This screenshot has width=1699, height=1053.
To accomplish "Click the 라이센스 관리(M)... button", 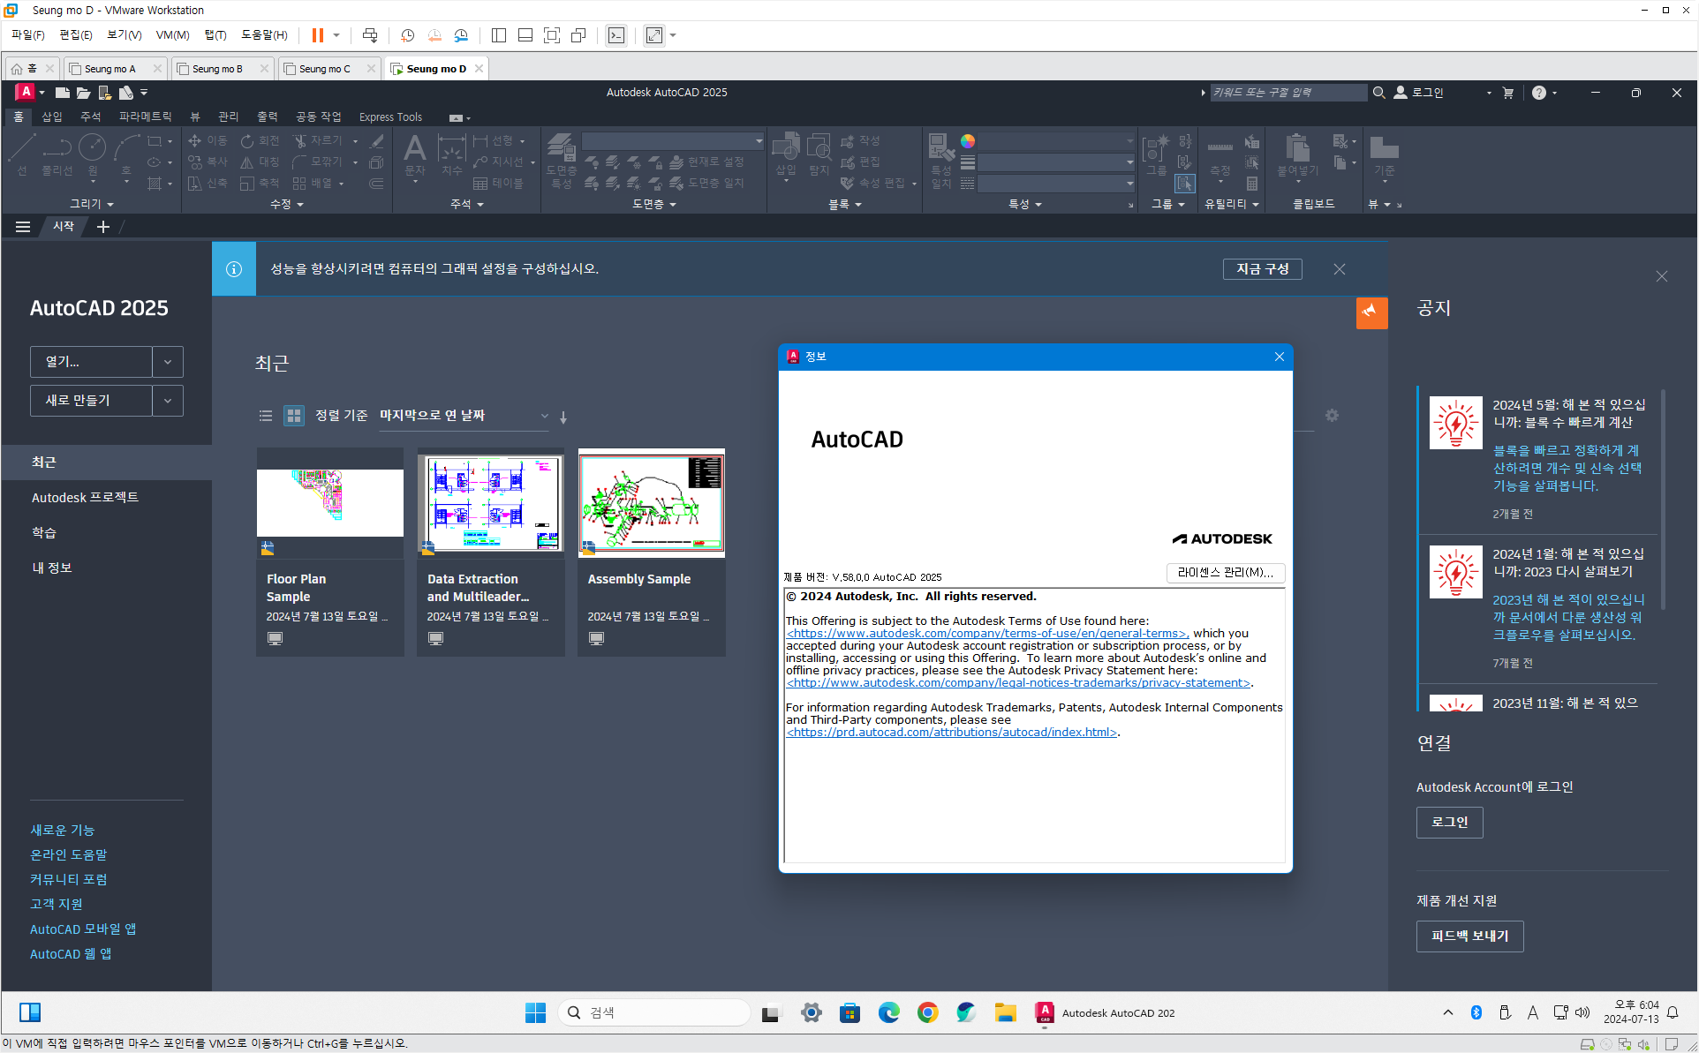I will pyautogui.click(x=1225, y=573).
